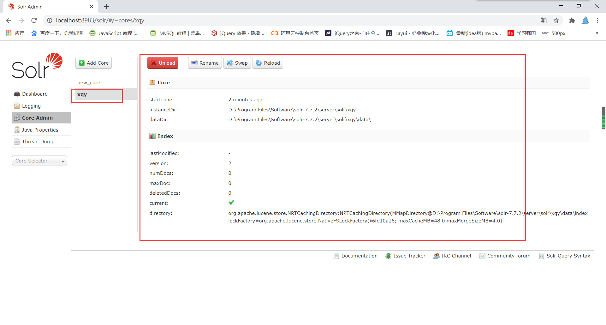
Task: Click the Java Properties icon
Action: [x=17, y=130]
